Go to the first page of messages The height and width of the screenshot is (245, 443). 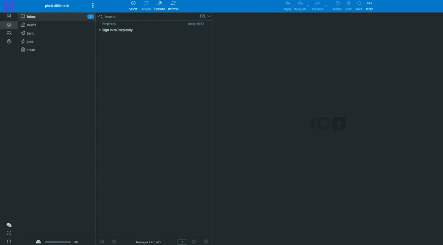pos(102,242)
